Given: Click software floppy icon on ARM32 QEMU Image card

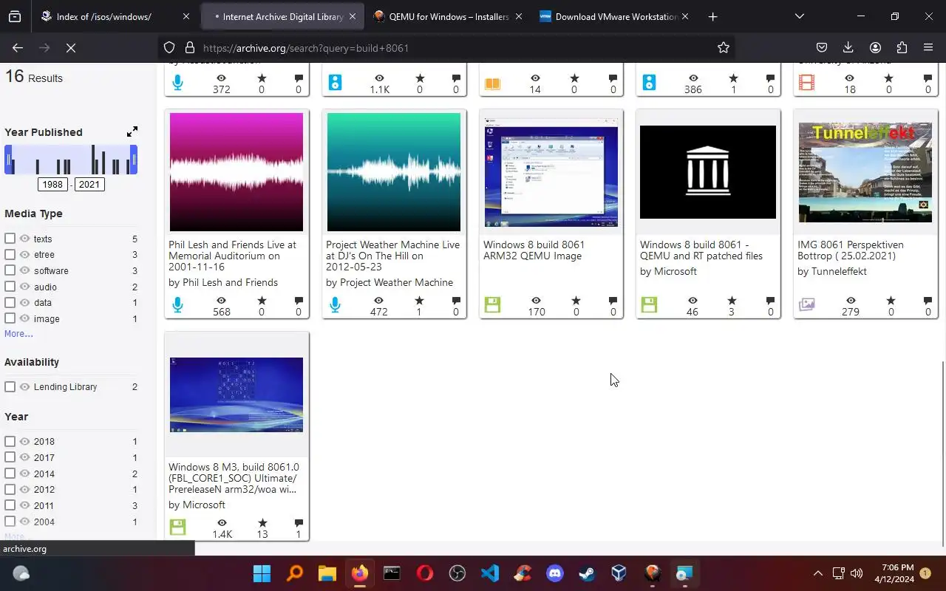Looking at the screenshot, I should pyautogui.click(x=492, y=304).
